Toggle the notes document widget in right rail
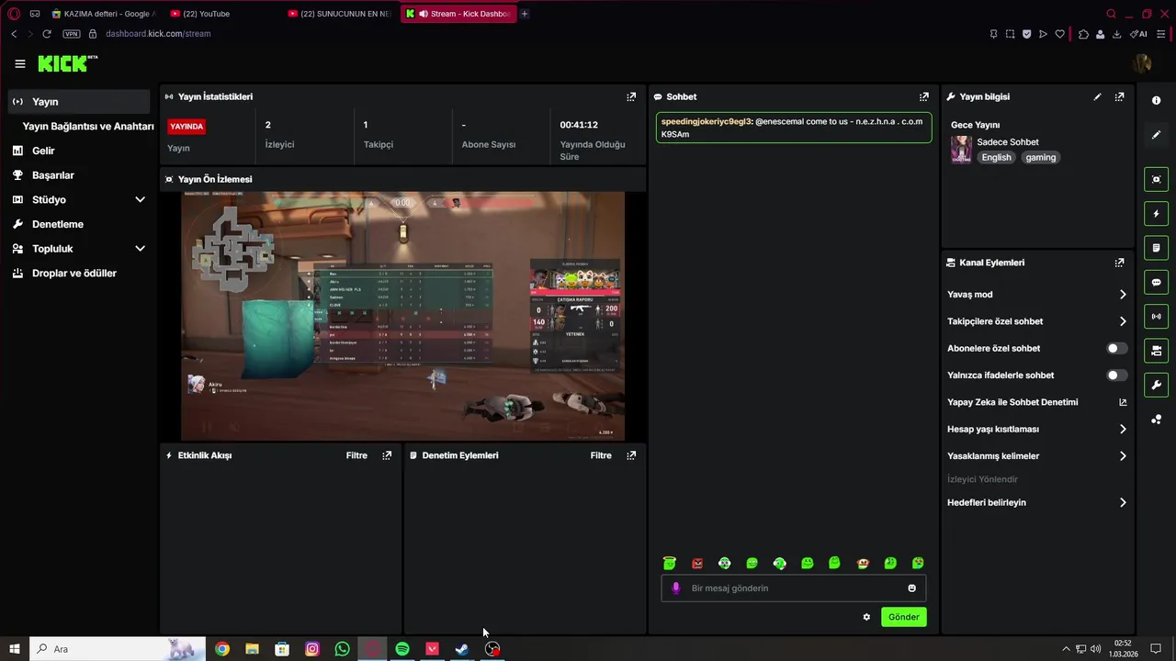The height and width of the screenshot is (661, 1176). tap(1157, 248)
